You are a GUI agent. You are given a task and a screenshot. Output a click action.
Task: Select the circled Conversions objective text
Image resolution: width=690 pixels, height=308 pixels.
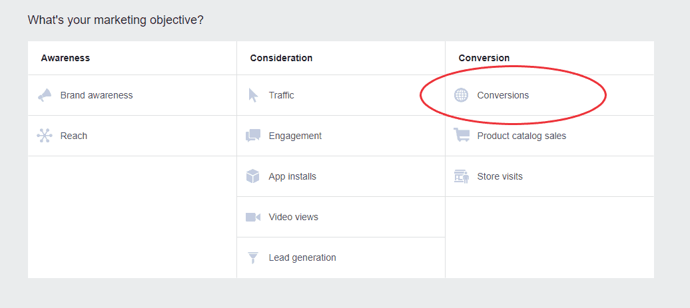click(x=503, y=95)
